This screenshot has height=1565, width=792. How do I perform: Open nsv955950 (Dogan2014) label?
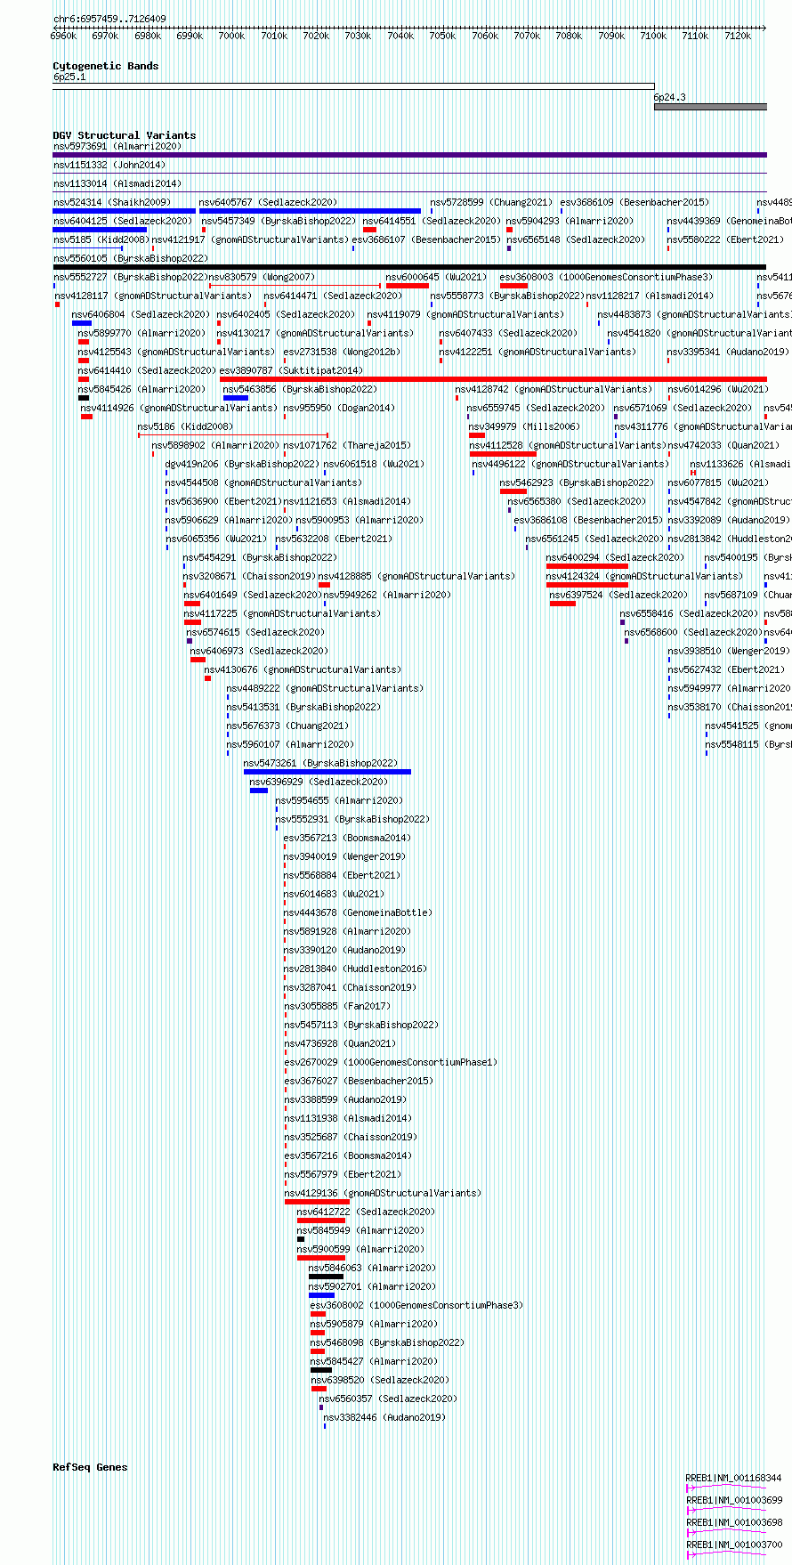pos(339,408)
